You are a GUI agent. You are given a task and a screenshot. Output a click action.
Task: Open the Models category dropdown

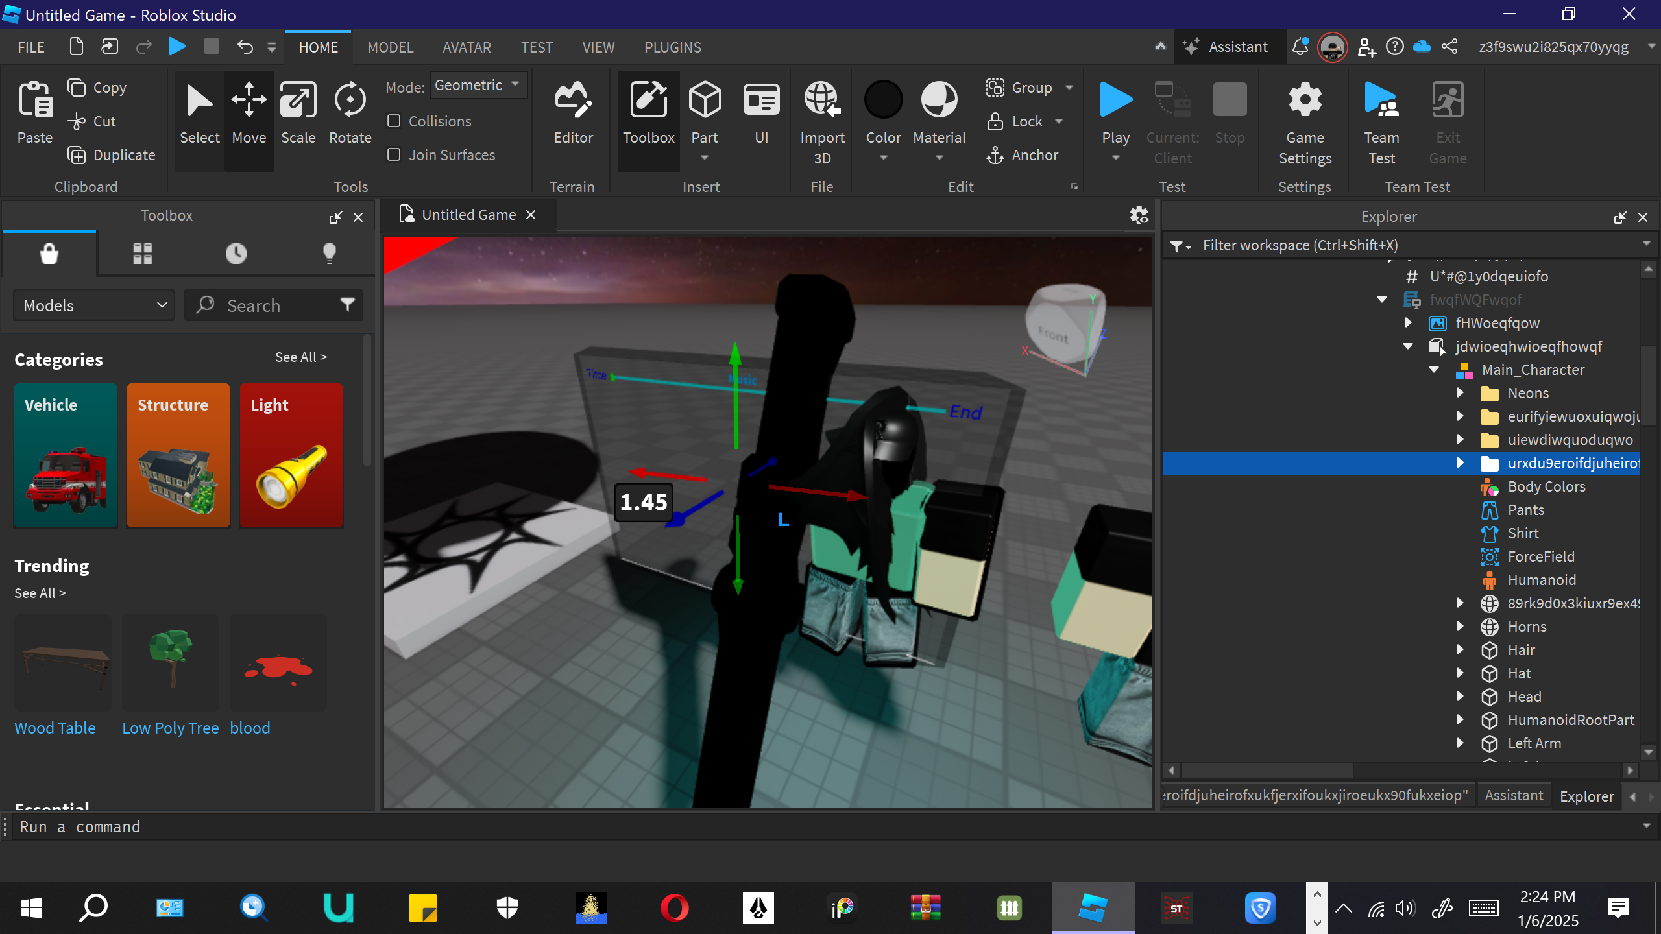coord(94,305)
